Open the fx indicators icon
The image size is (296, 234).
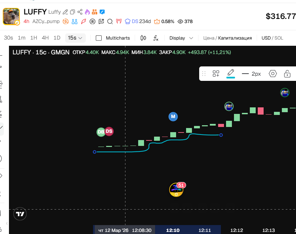pos(156,38)
